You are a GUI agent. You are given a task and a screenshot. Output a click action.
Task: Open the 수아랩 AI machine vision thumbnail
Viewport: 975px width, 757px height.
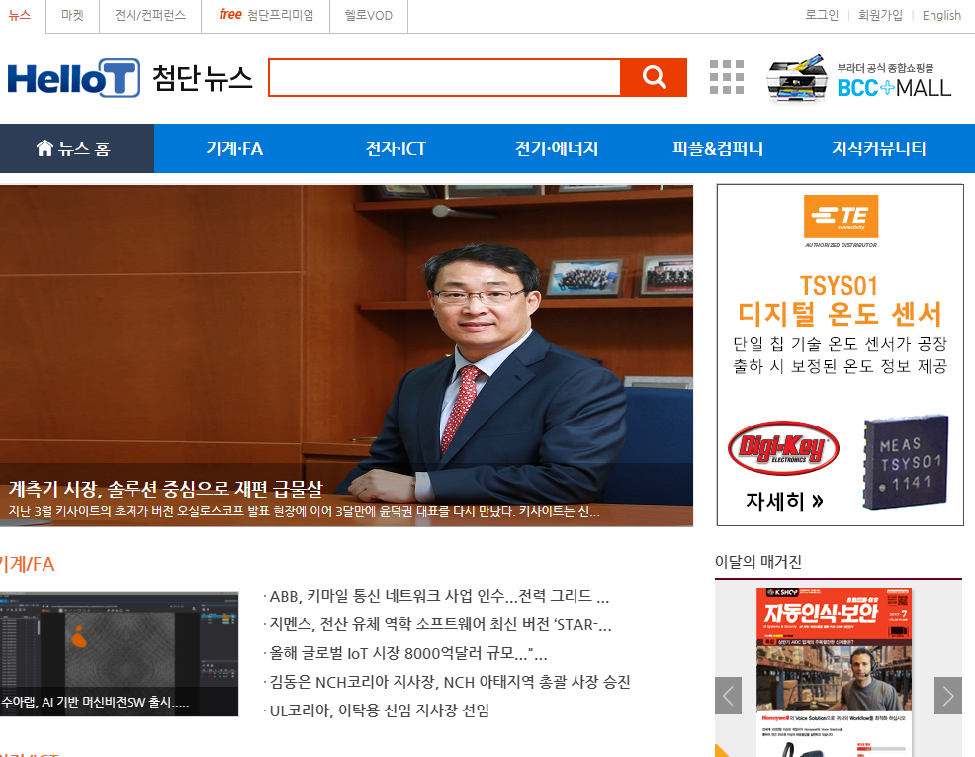click(119, 654)
